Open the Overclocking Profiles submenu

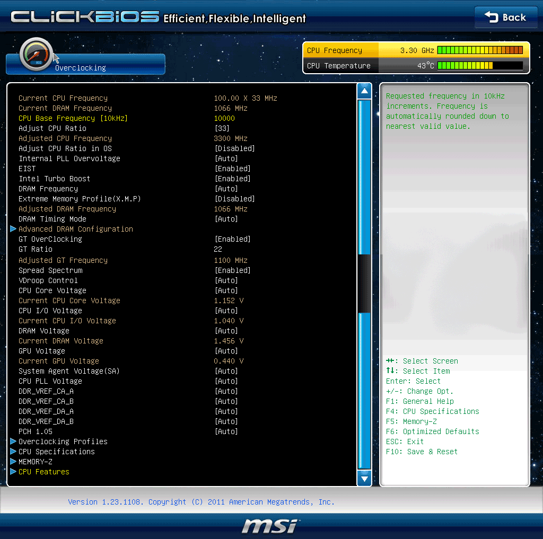[x=63, y=441]
